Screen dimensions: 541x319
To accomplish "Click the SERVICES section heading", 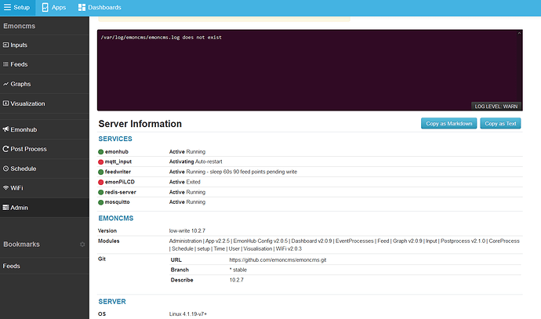I will (x=115, y=139).
